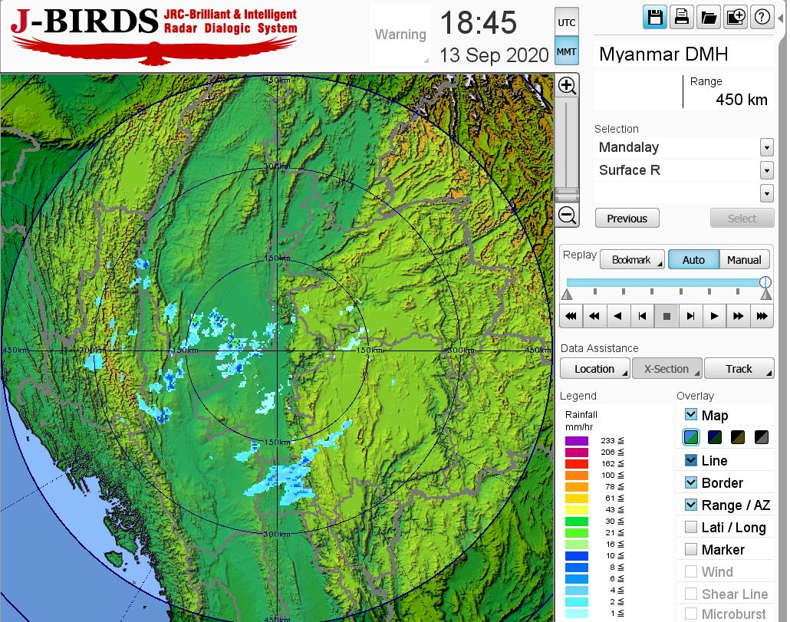Select the dark blue-green map color swatch
The width and height of the screenshot is (790, 622).
coord(715,437)
